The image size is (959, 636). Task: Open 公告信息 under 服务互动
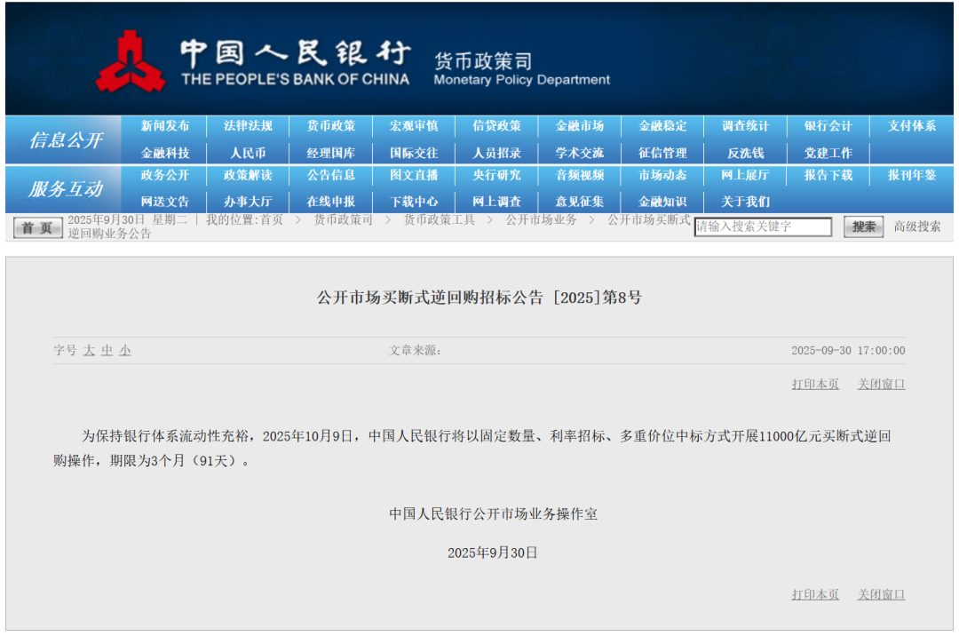(331, 175)
